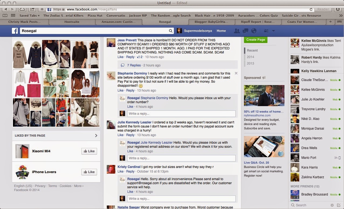Screen dimensions: 344x209
Task: Click 50% off 12 weeks ad link
Action: point(264,112)
